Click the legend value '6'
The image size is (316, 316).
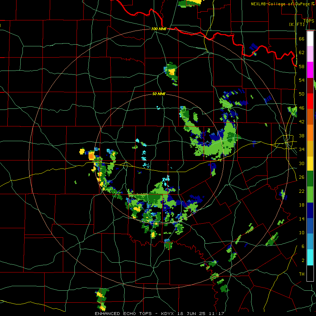pyautogui.click(x=303, y=246)
